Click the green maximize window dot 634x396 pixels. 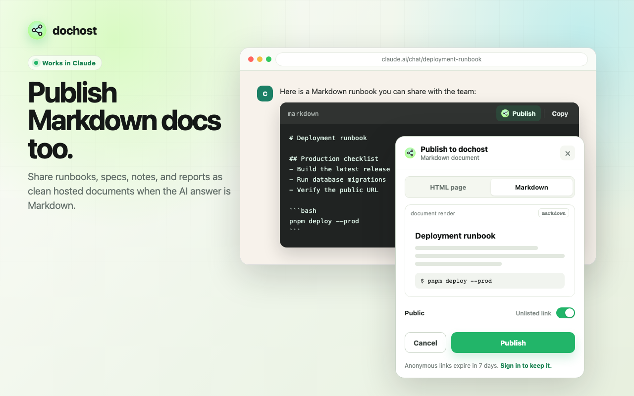pos(268,59)
